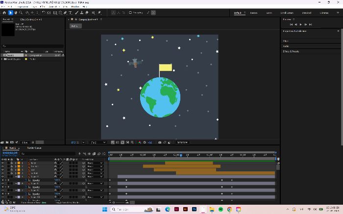Select the Eraser tool
Screen dimensions: 343x214
(x=87, y=13)
